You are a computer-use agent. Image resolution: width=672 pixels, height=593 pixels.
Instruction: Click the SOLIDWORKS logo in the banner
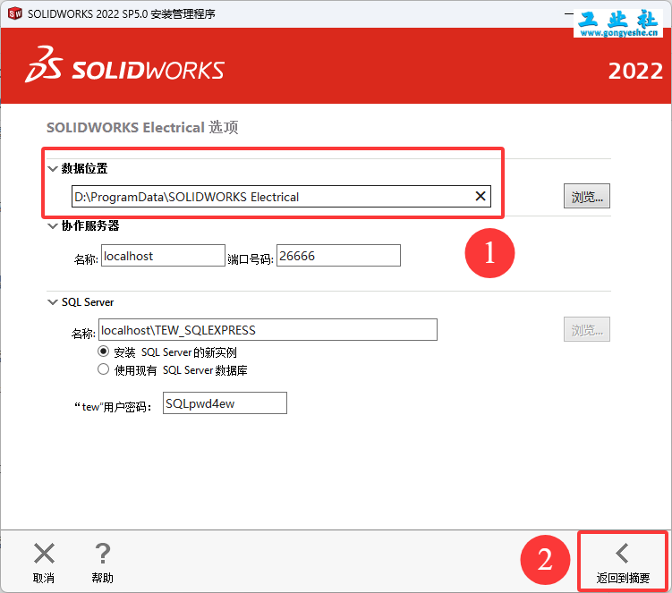click(124, 65)
